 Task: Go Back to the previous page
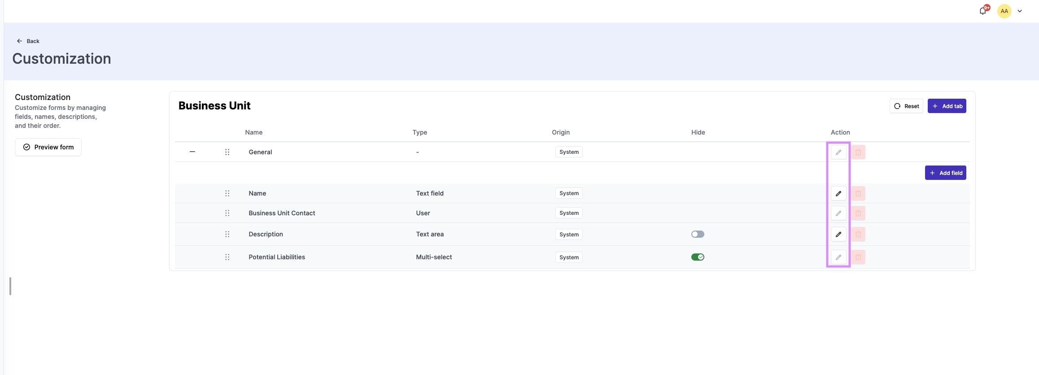coord(28,41)
